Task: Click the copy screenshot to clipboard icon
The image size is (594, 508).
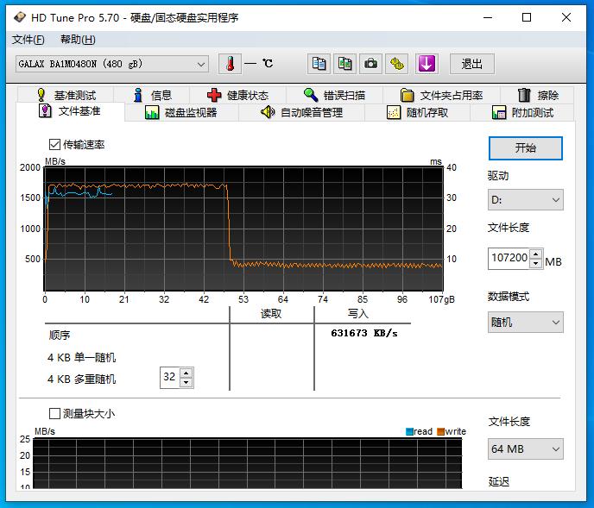Action: pos(344,64)
